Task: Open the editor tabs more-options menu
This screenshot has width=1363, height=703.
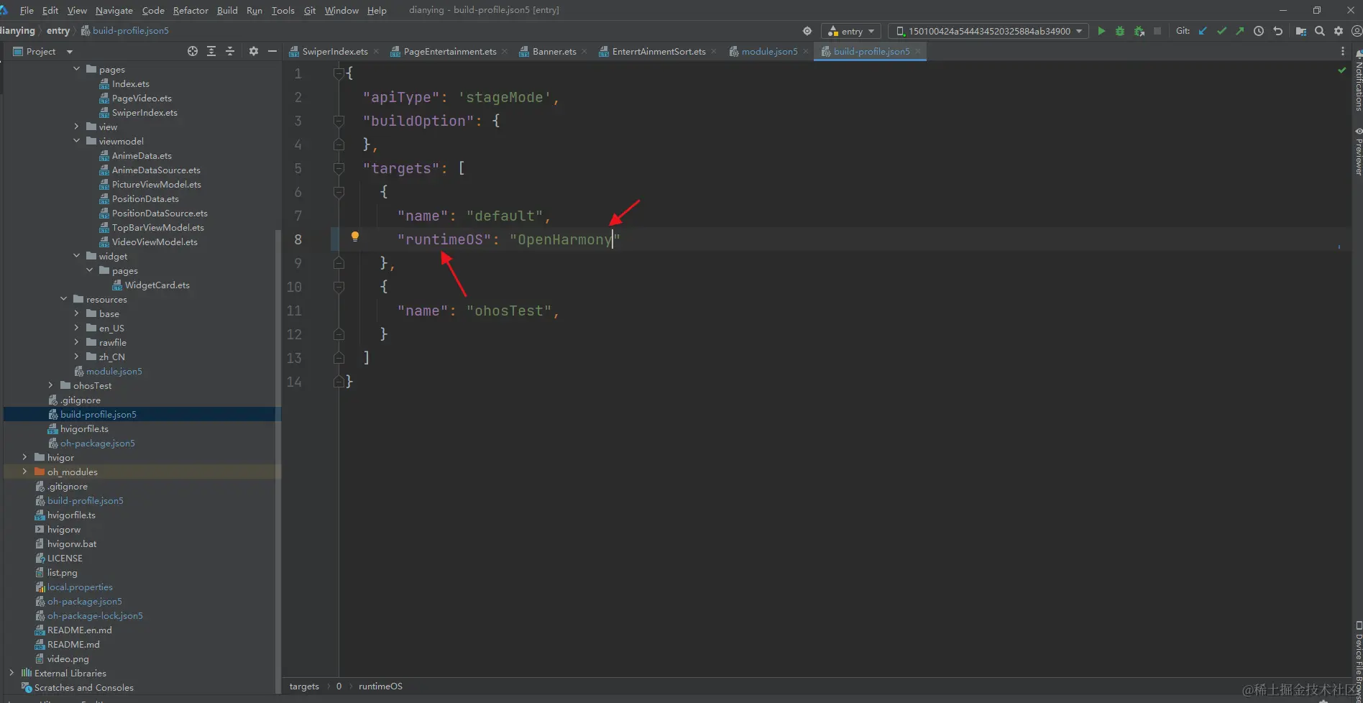Action: [x=1342, y=51]
